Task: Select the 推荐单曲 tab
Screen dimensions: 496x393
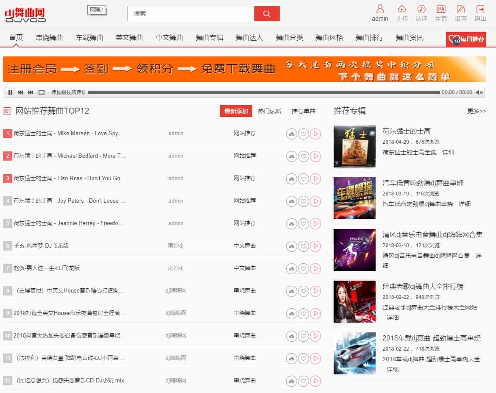Action: [304, 111]
